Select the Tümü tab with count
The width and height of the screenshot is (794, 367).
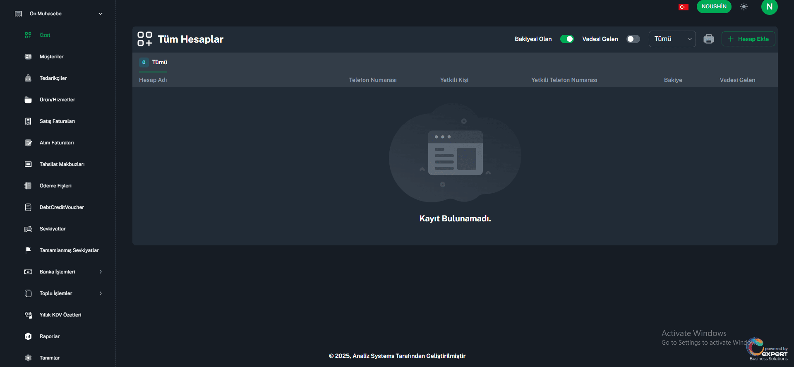pos(154,62)
